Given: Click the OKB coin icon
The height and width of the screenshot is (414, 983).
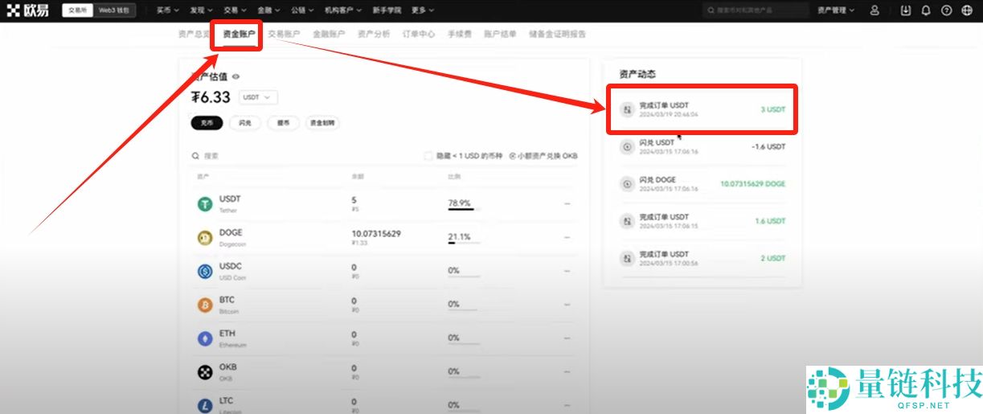Looking at the screenshot, I should [205, 372].
